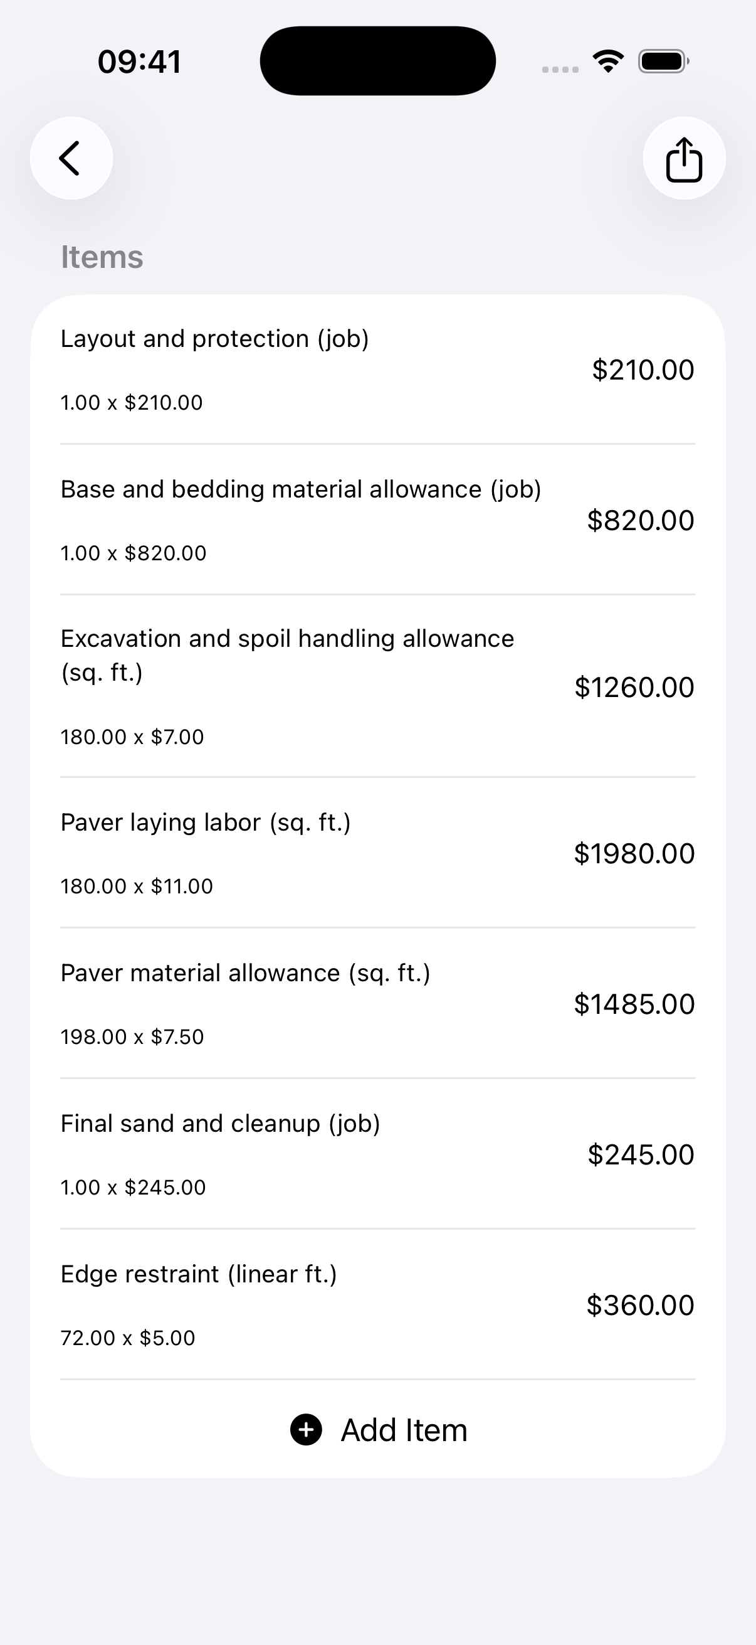
Task: Click the 198.00 x $7.50 quantity text
Action: point(132,1036)
